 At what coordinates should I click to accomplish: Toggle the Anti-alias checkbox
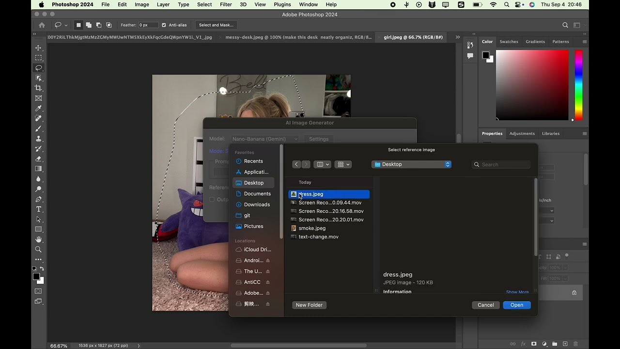point(164,25)
